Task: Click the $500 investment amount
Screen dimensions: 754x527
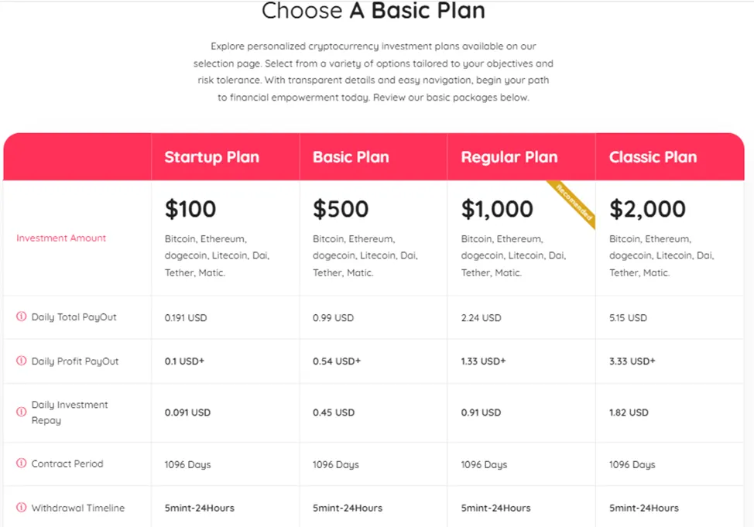Action: pos(341,209)
